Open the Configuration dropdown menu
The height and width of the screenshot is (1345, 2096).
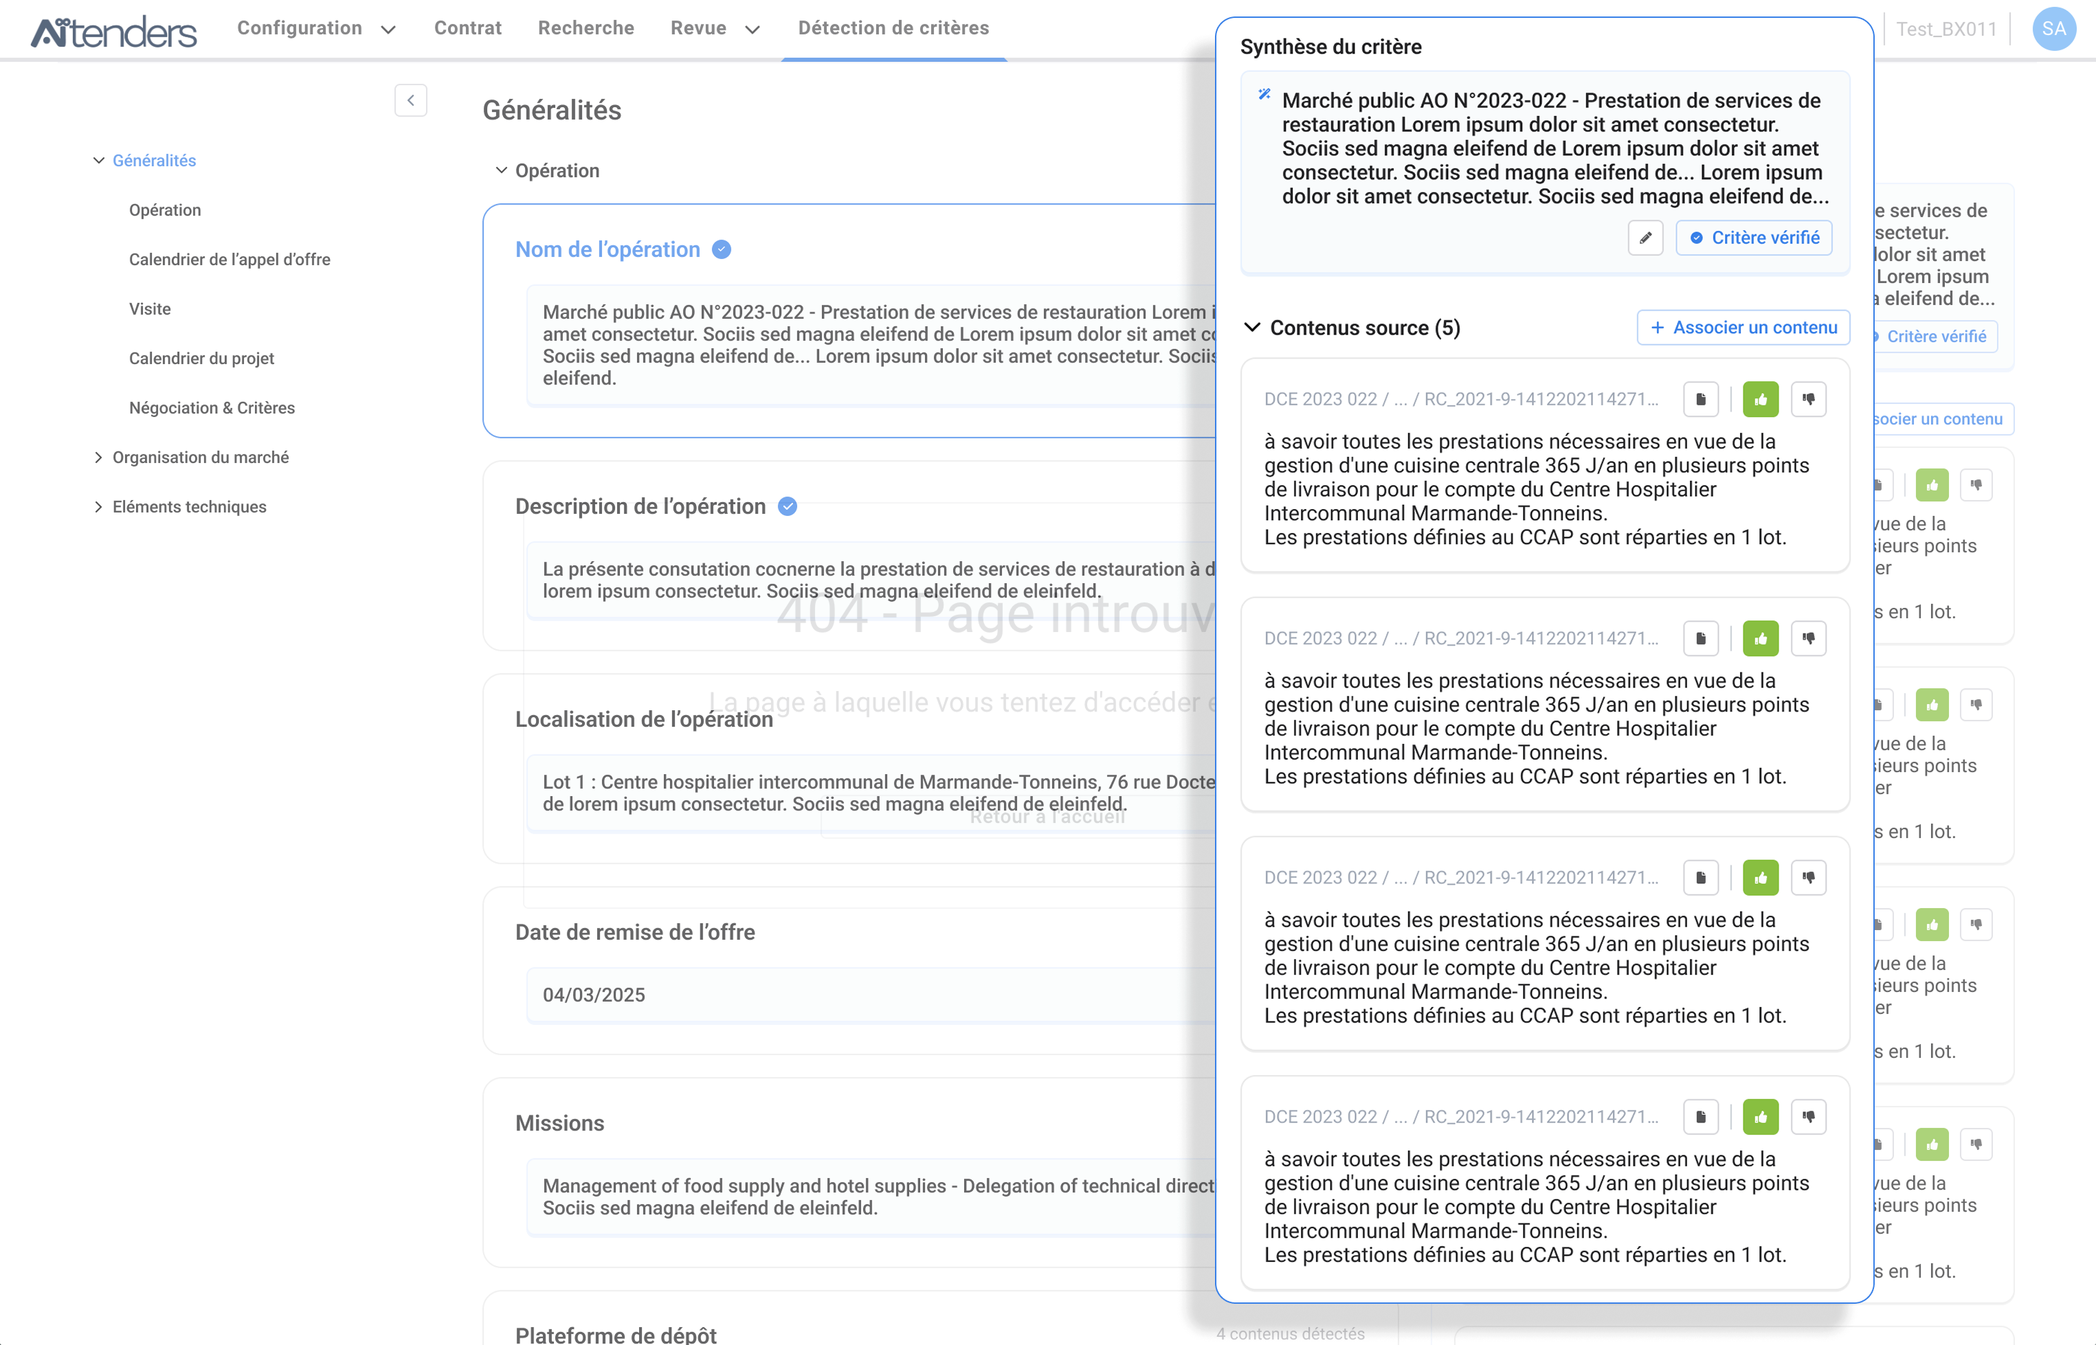pyautogui.click(x=315, y=28)
